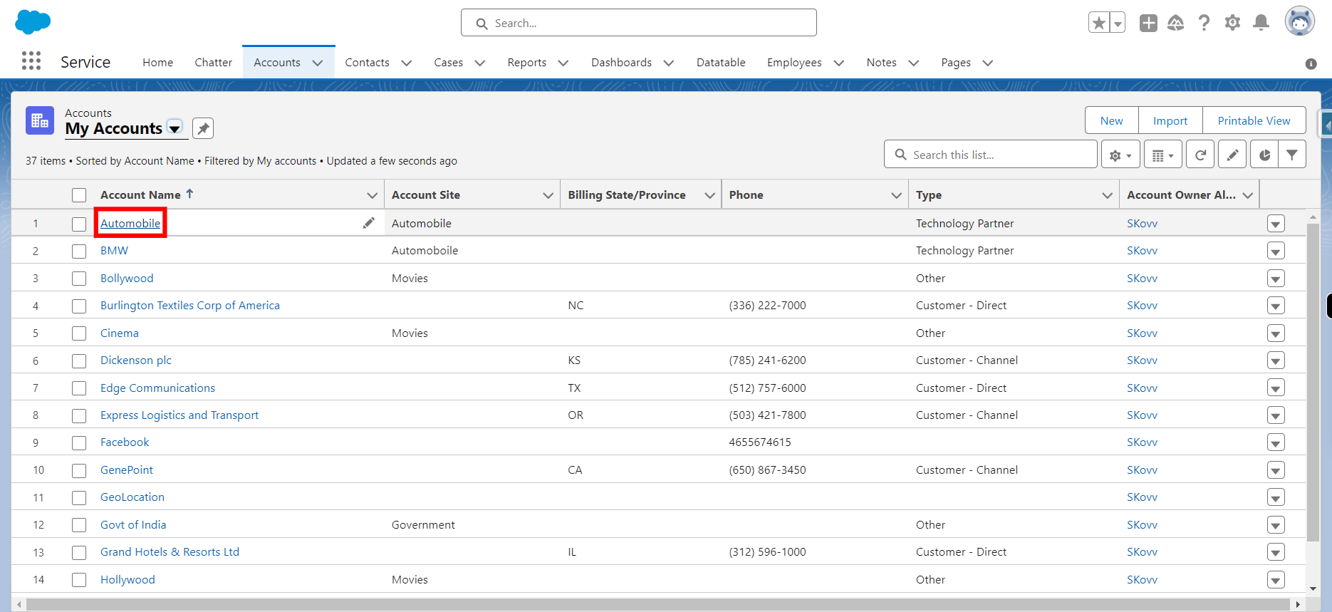
Task: Go to the Chatter tab
Action: click(213, 63)
